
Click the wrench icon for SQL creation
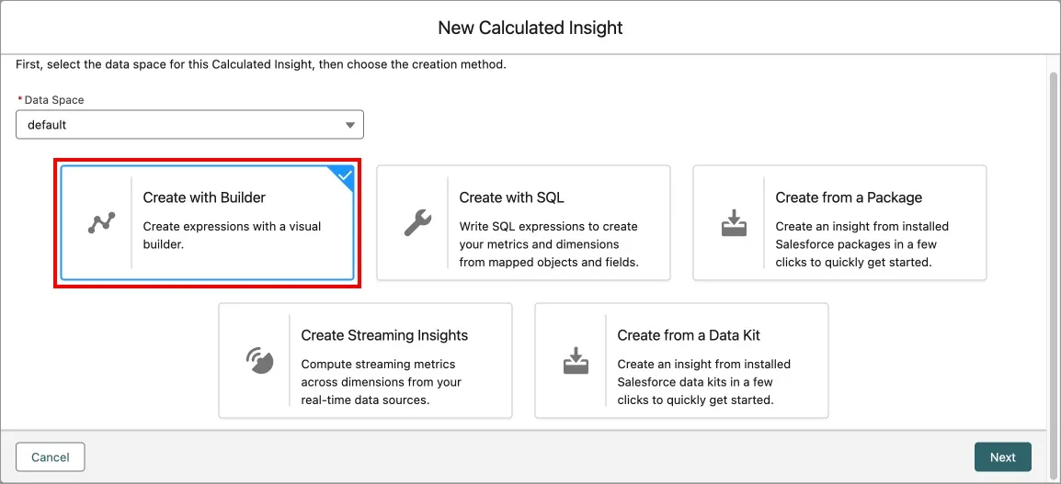click(417, 223)
